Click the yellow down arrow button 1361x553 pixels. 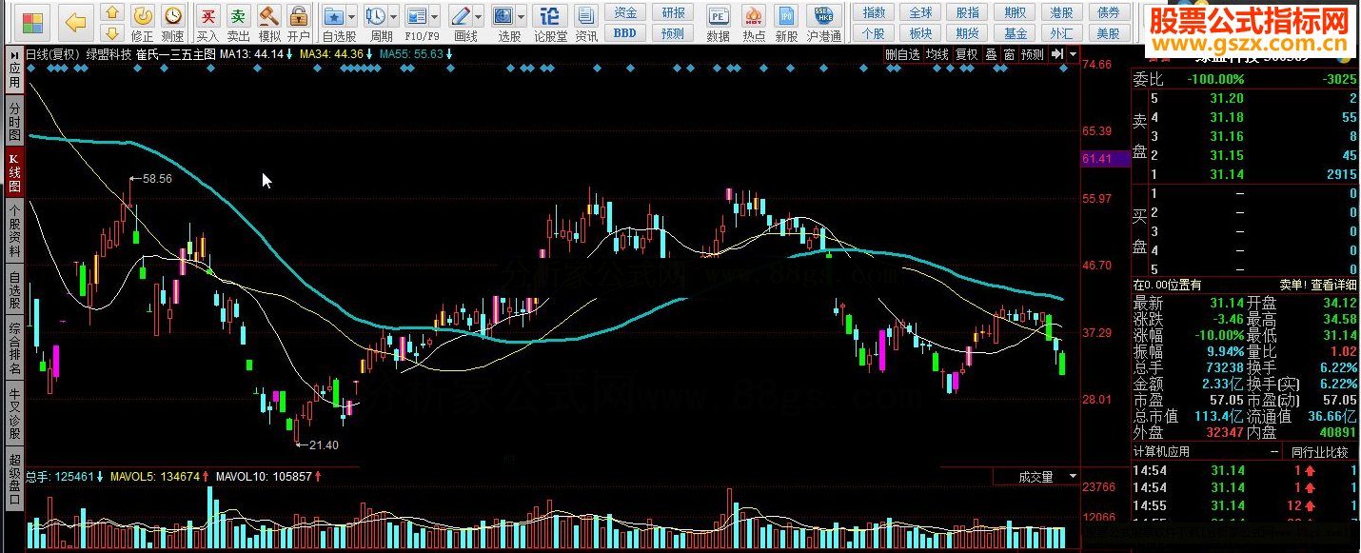[112, 34]
